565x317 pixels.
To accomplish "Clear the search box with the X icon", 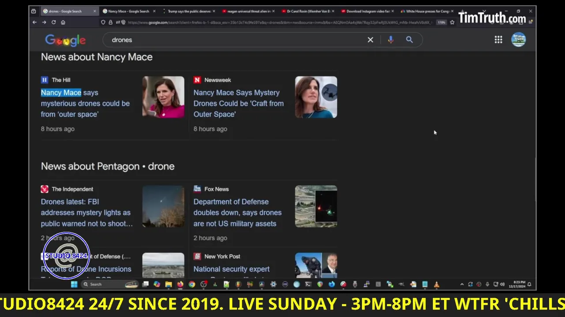I will [x=370, y=40].
